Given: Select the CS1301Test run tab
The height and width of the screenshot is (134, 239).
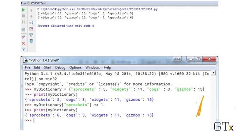Looking at the screenshot, I should coord(38,3).
